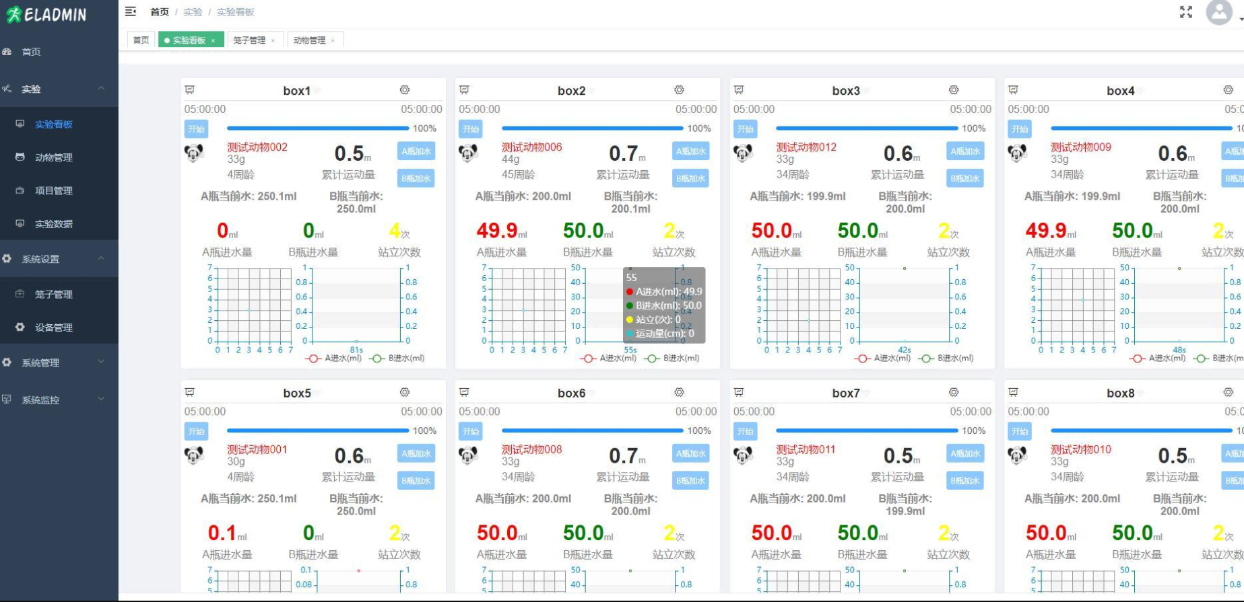
Task: Click the animal avatar in box1
Action: 194,153
